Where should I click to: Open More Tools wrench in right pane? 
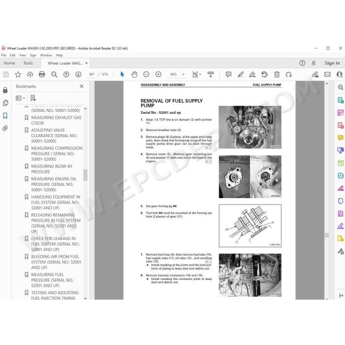point(341,251)
